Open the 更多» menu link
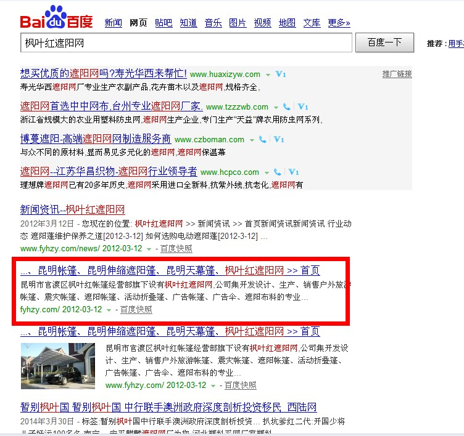This screenshot has height=436, width=464. (x=339, y=23)
